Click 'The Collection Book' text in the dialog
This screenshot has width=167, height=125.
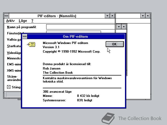click(x=58, y=73)
